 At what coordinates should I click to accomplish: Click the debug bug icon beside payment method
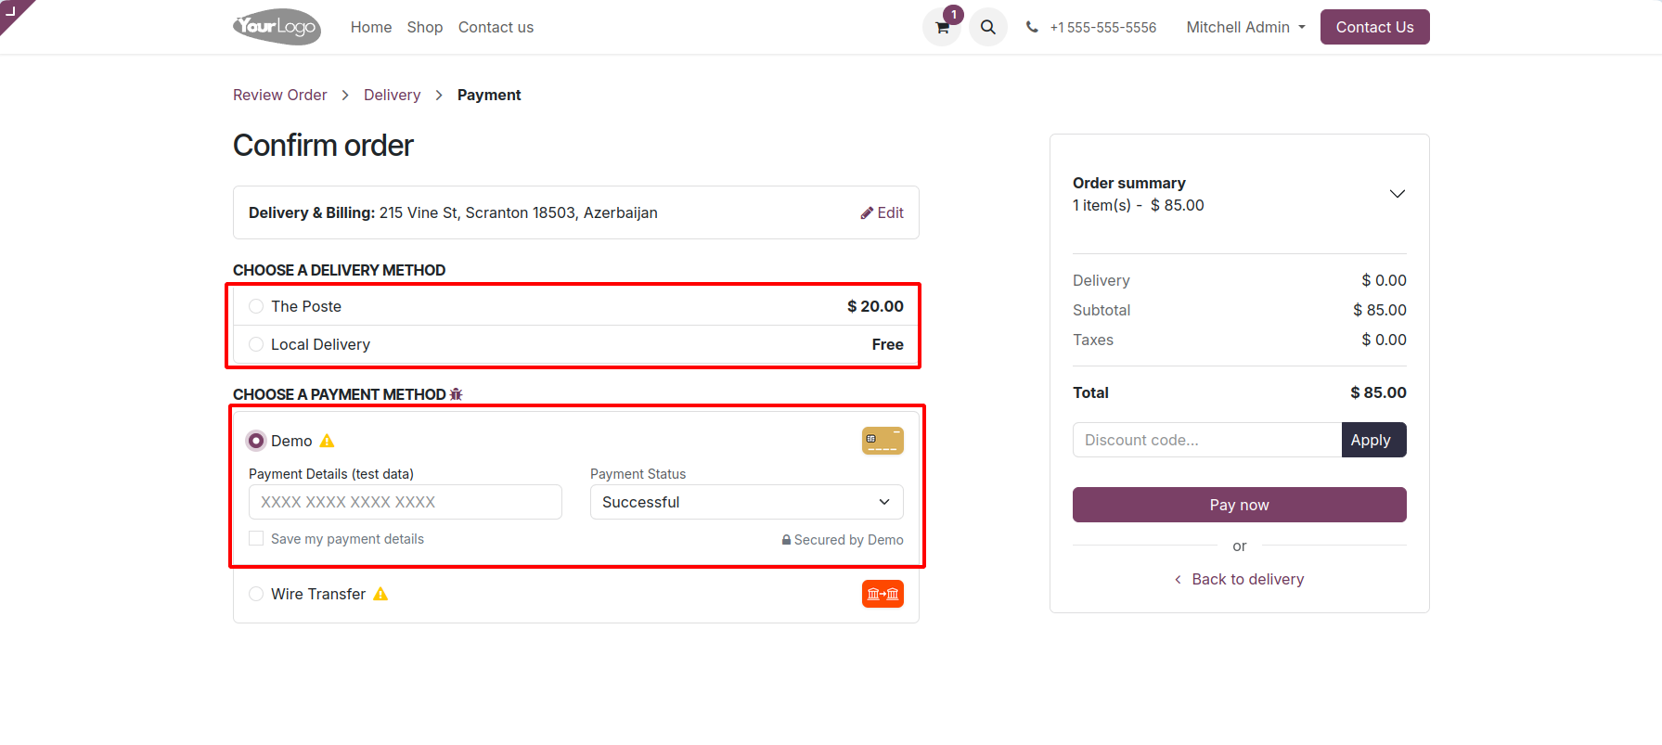coord(456,394)
